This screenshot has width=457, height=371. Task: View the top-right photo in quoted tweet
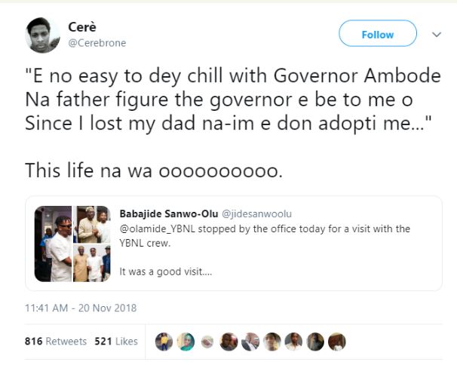(92, 224)
